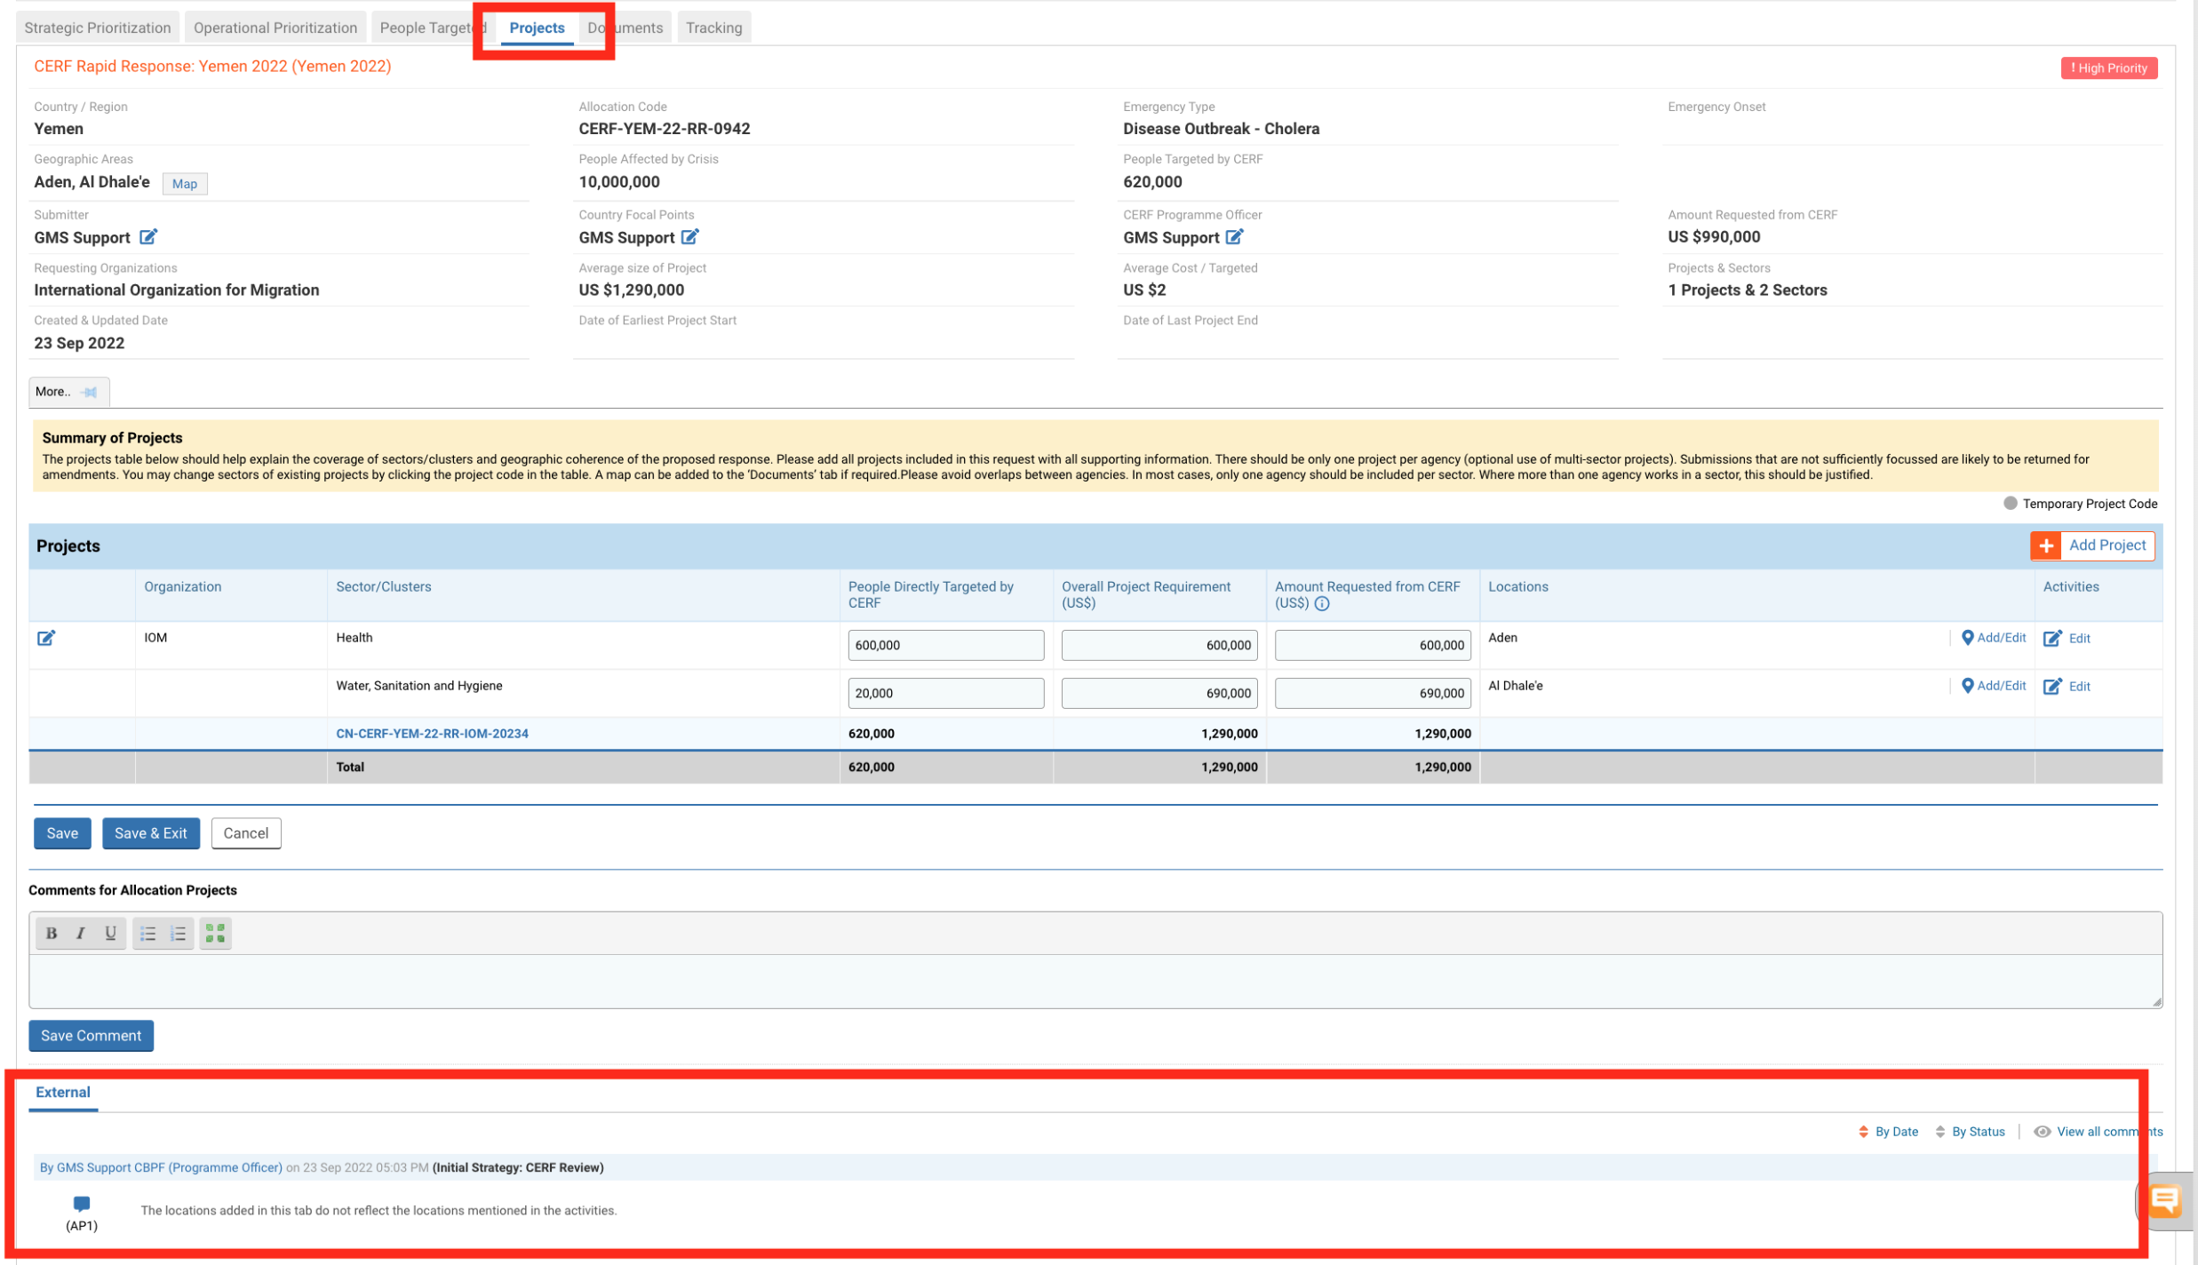2198x1265 pixels.
Task: Open Operational Prioritization tab
Action: point(275,28)
